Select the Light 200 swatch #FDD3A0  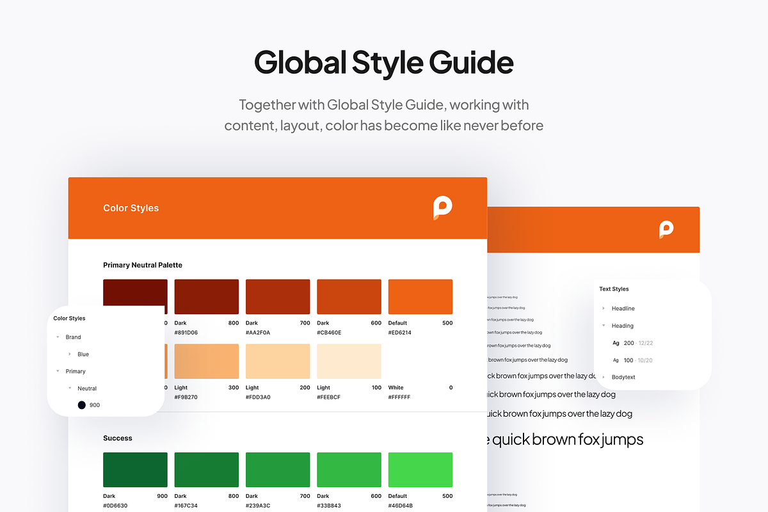point(278,361)
